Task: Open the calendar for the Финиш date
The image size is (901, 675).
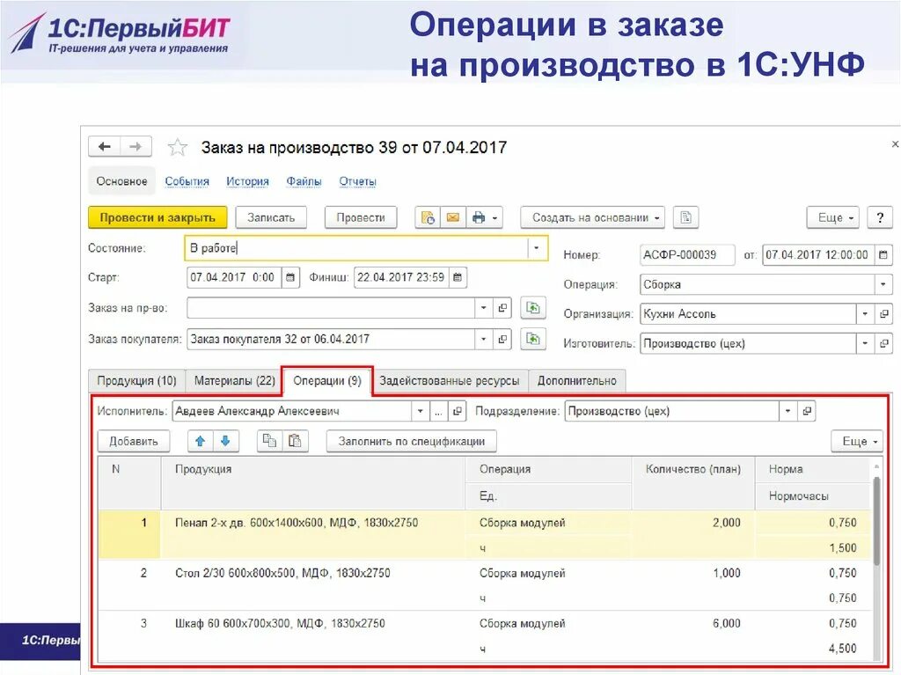Action: coord(458,278)
